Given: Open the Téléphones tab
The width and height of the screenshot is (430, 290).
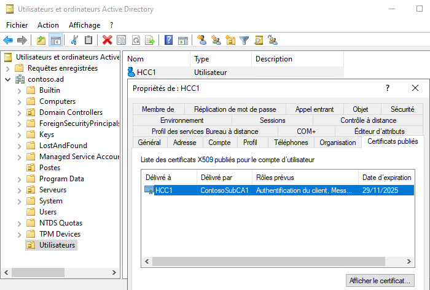Looking at the screenshot, I should pos(291,143).
